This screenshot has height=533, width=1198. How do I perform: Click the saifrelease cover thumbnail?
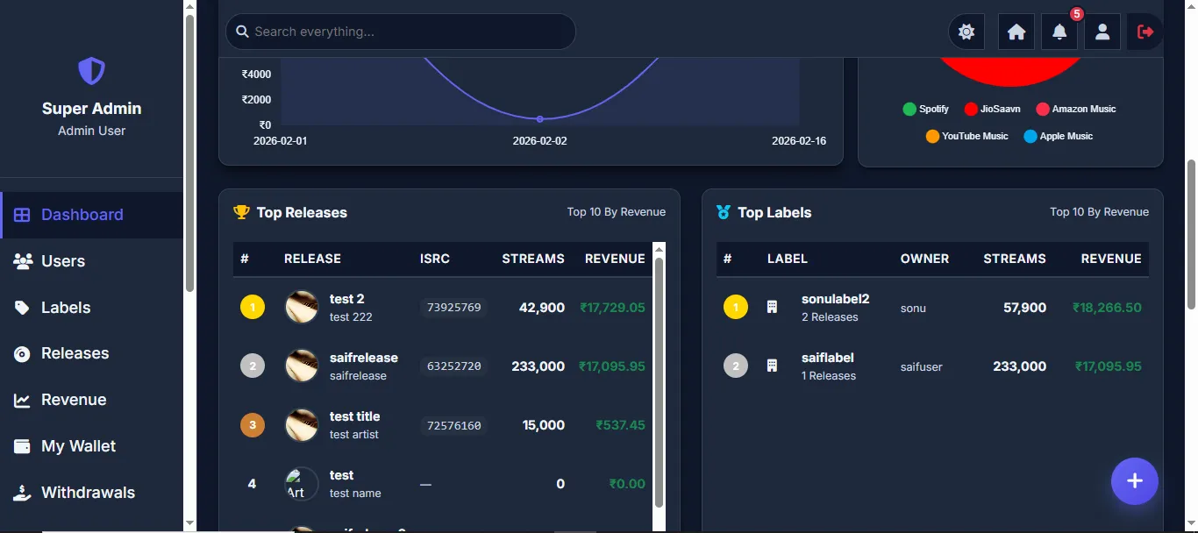[302, 366]
